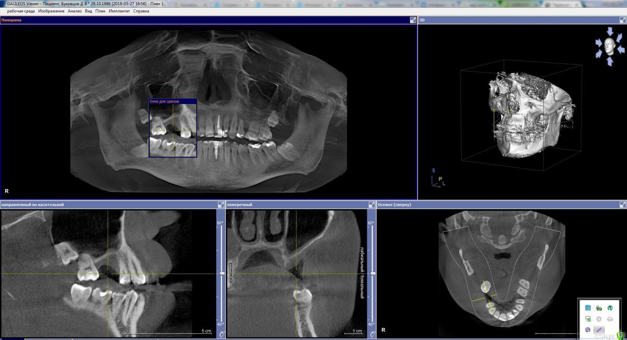
Task: Open the Изображение menu
Action: 52,11
